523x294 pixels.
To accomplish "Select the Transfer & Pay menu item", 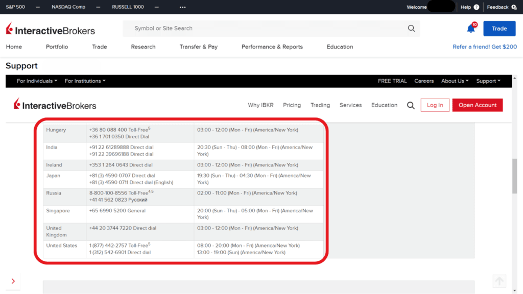I will pyautogui.click(x=198, y=46).
